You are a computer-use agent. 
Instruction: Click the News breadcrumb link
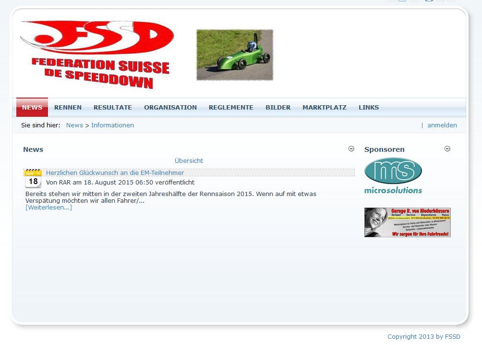[74, 125]
